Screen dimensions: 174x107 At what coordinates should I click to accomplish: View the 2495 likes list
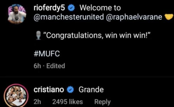coord(68,102)
